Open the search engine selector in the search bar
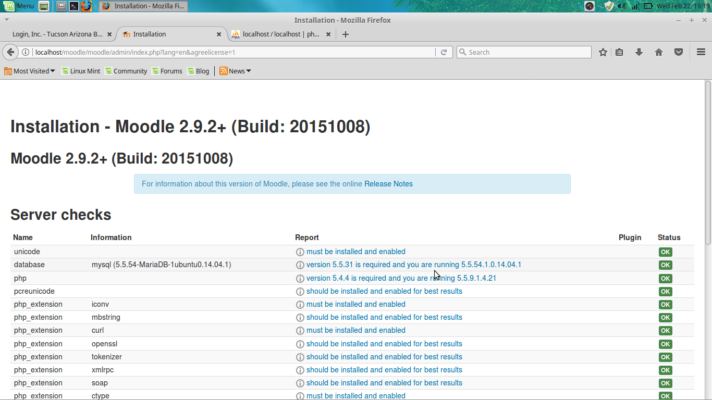This screenshot has width=712, height=400. pos(463,52)
